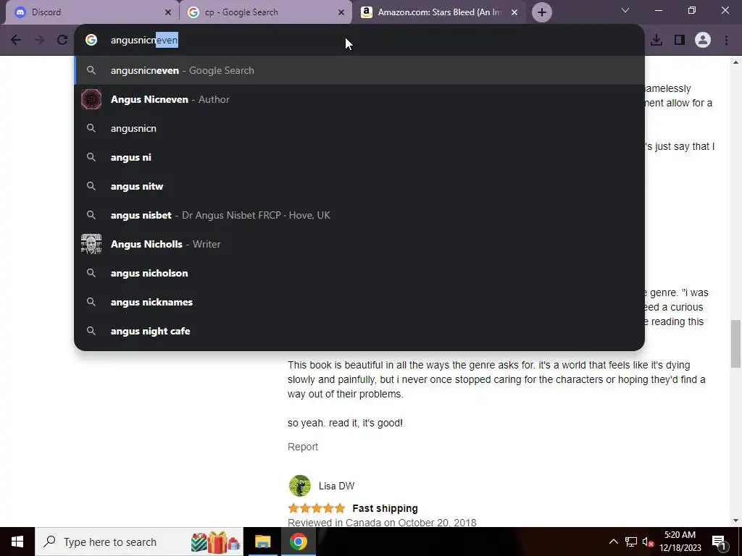Click the paragraph starting 'This book is beautiful'
This screenshot has height=556, width=742.
click(496, 379)
